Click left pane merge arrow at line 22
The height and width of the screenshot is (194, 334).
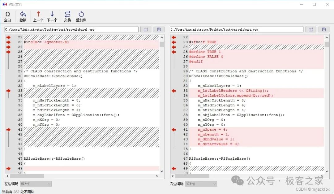pyautogui.click(x=8, y=37)
